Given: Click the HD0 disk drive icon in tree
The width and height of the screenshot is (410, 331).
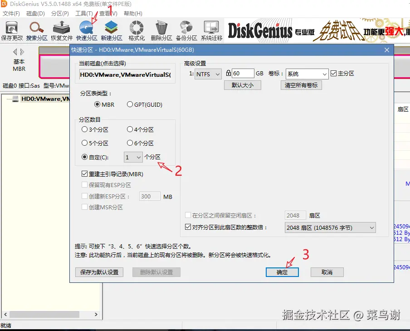Looking at the screenshot, I should pyautogui.click(x=15, y=99).
